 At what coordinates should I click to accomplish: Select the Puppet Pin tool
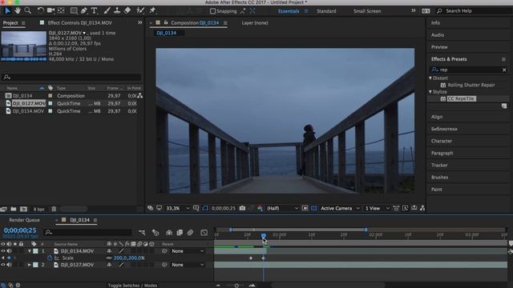point(152,10)
